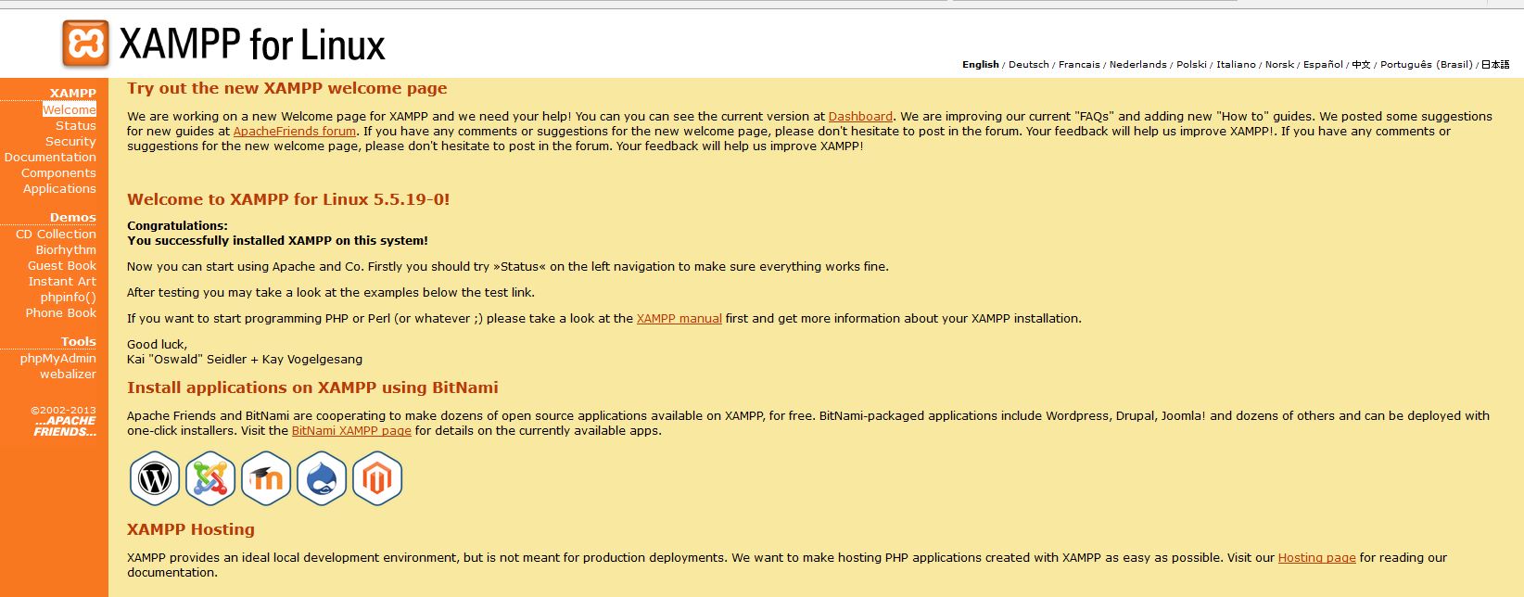Image resolution: width=1524 pixels, height=597 pixels.
Task: Open the Phone Book demo
Action: pyautogui.click(x=61, y=312)
